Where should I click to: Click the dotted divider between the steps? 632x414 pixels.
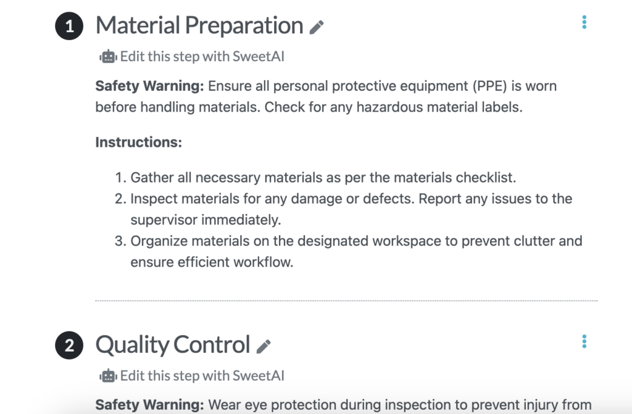(x=346, y=300)
